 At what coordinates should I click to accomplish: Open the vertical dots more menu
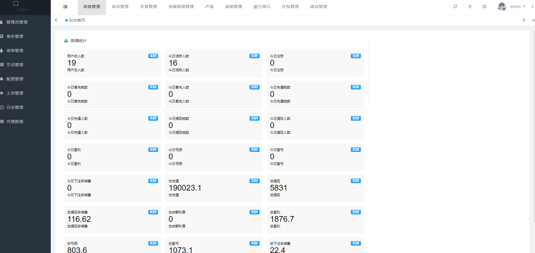532,7
